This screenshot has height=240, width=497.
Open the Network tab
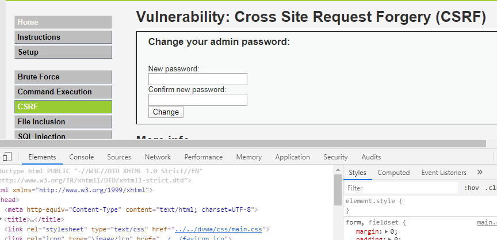tap(158, 157)
